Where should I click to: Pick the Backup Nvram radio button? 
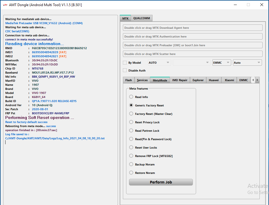pyautogui.click(x=131, y=164)
